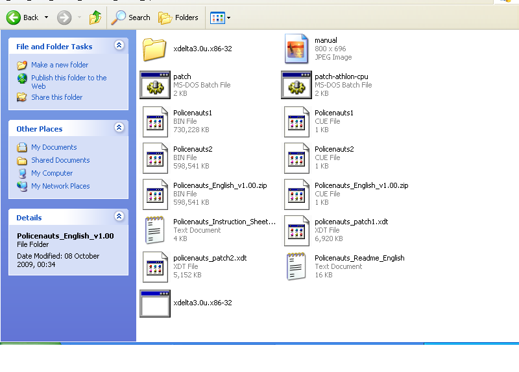The height and width of the screenshot is (372, 519).
Task: Select Policenauts_English_v1.00.zip BIN file icon
Action: point(155,194)
